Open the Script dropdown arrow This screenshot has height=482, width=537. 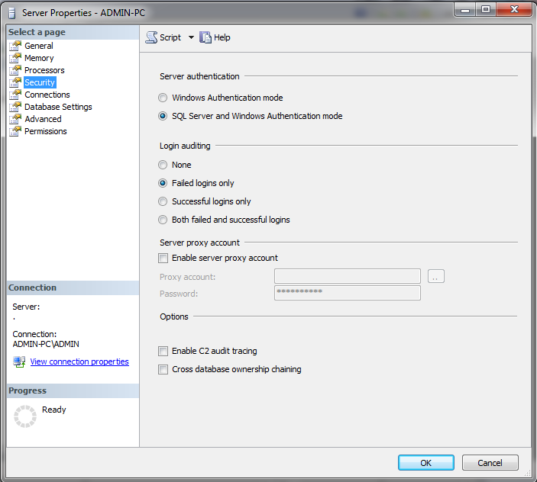coord(191,37)
